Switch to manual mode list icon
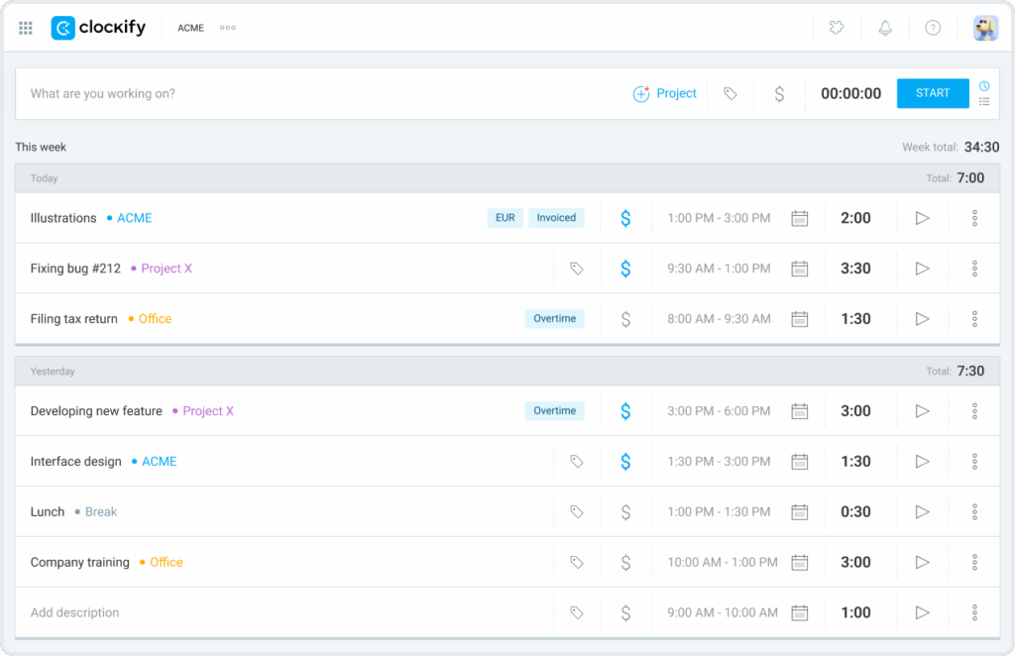 (984, 102)
